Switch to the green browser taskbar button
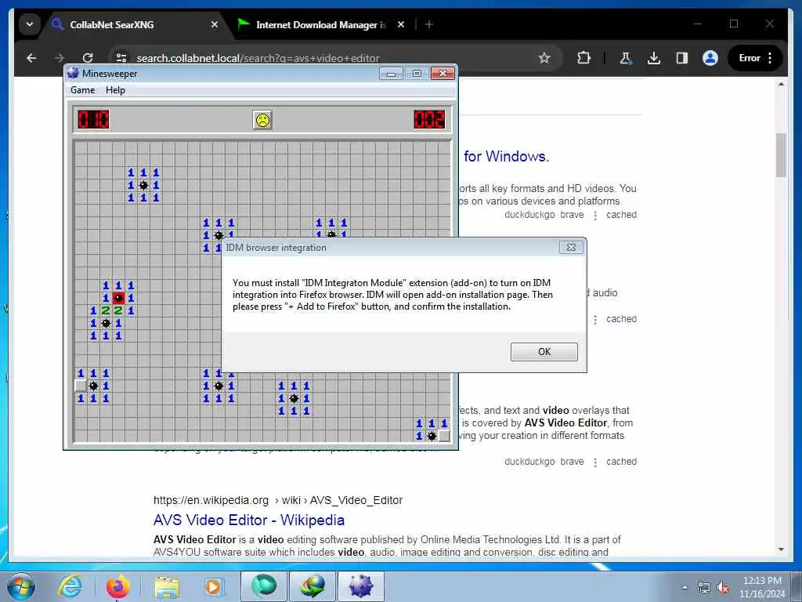 (x=264, y=586)
